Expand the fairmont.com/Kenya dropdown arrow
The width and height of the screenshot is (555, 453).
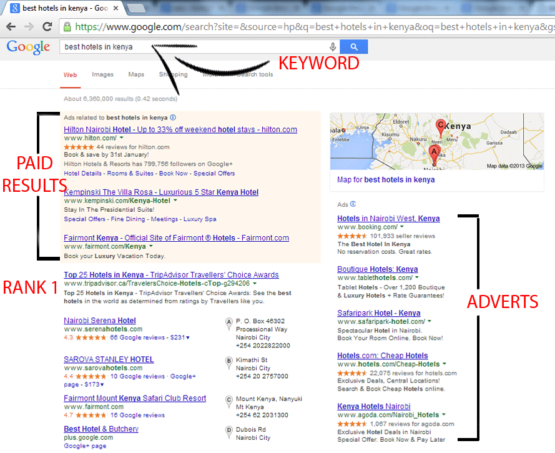[151, 246]
